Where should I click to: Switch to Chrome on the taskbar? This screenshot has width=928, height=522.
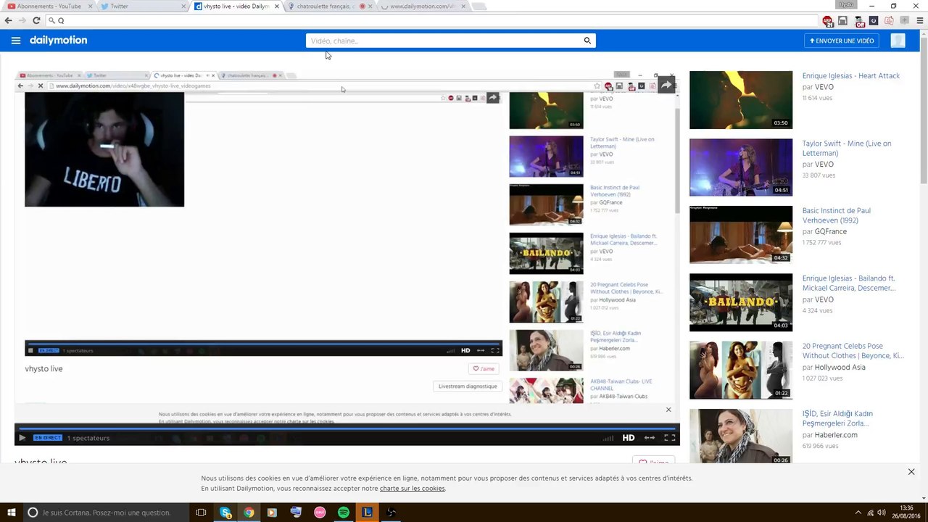click(249, 513)
